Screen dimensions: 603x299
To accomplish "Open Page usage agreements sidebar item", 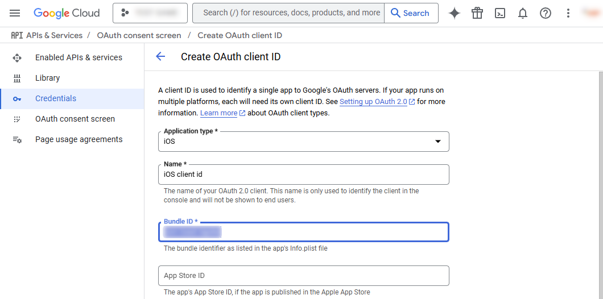I will click(x=72, y=139).
